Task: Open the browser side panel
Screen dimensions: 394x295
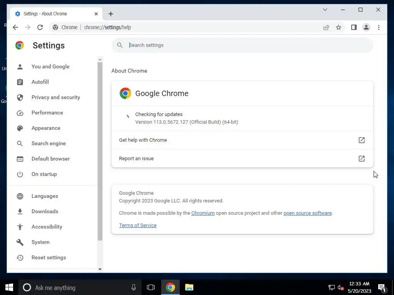Action: pyautogui.click(x=354, y=27)
